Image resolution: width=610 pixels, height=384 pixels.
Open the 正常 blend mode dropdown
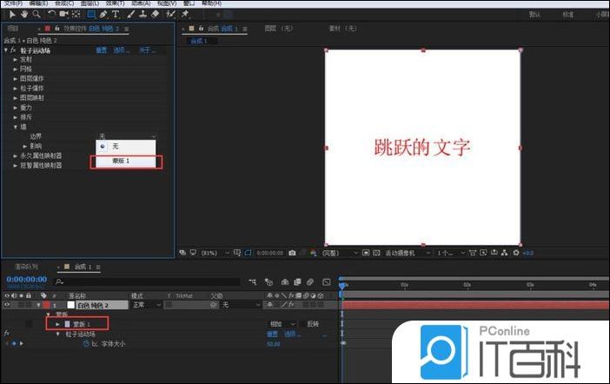(146, 305)
